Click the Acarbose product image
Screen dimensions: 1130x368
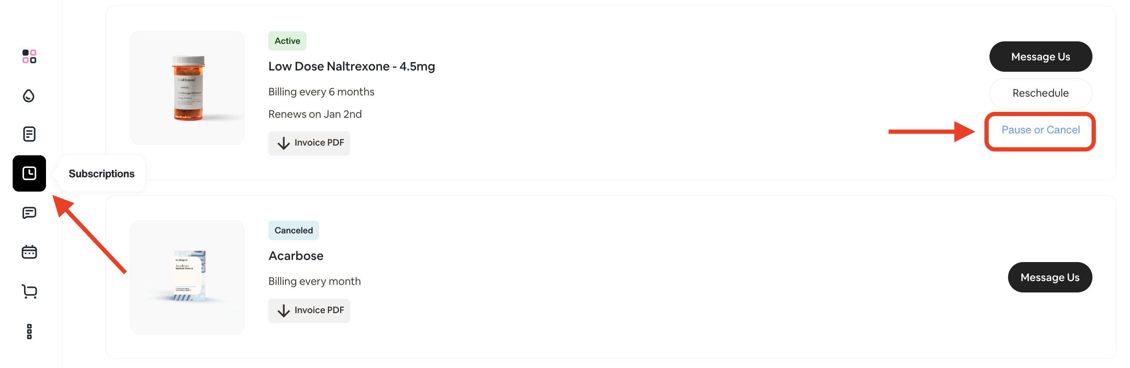(x=187, y=277)
